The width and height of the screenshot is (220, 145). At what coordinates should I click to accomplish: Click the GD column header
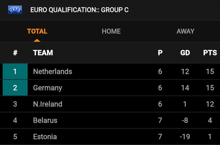tap(185, 53)
